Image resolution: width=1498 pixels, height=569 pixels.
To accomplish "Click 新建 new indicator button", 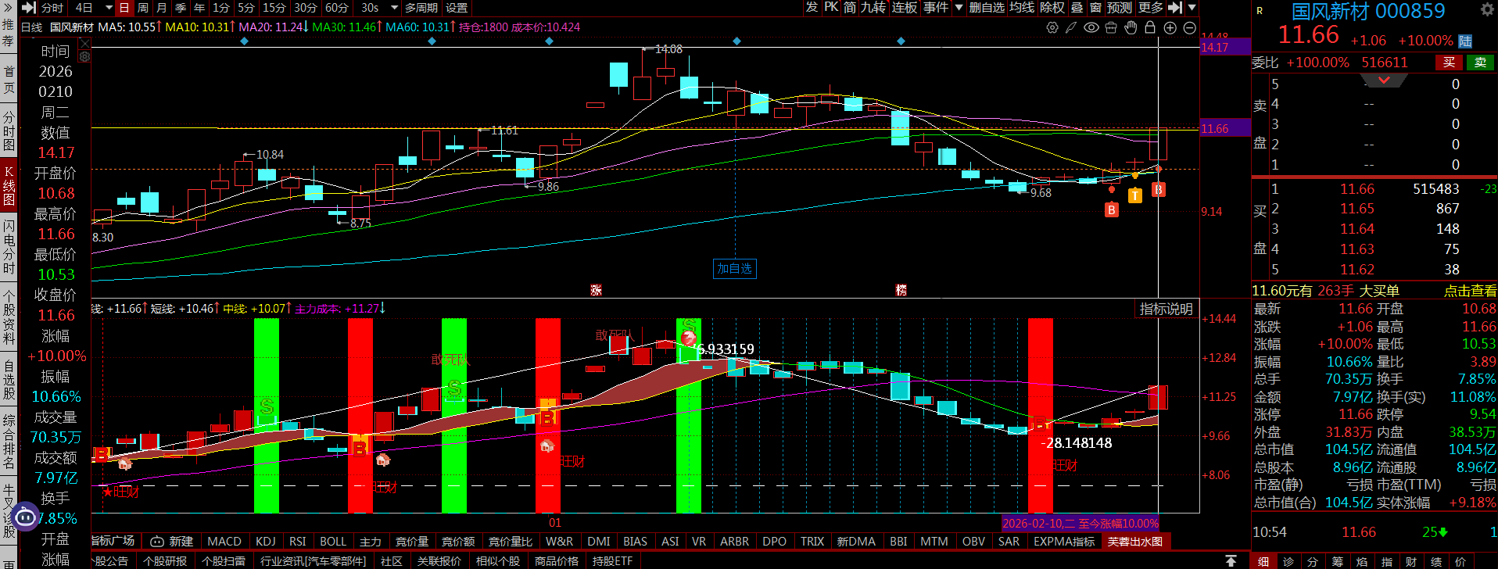I will coord(172,541).
